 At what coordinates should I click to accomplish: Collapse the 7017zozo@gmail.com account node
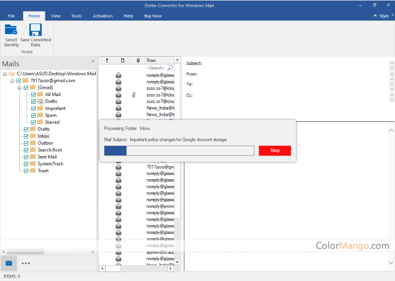(12, 81)
